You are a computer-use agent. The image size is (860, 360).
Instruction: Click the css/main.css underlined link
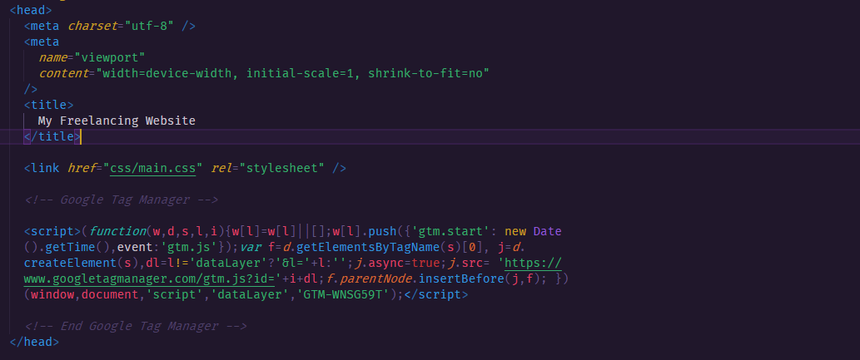pos(153,168)
